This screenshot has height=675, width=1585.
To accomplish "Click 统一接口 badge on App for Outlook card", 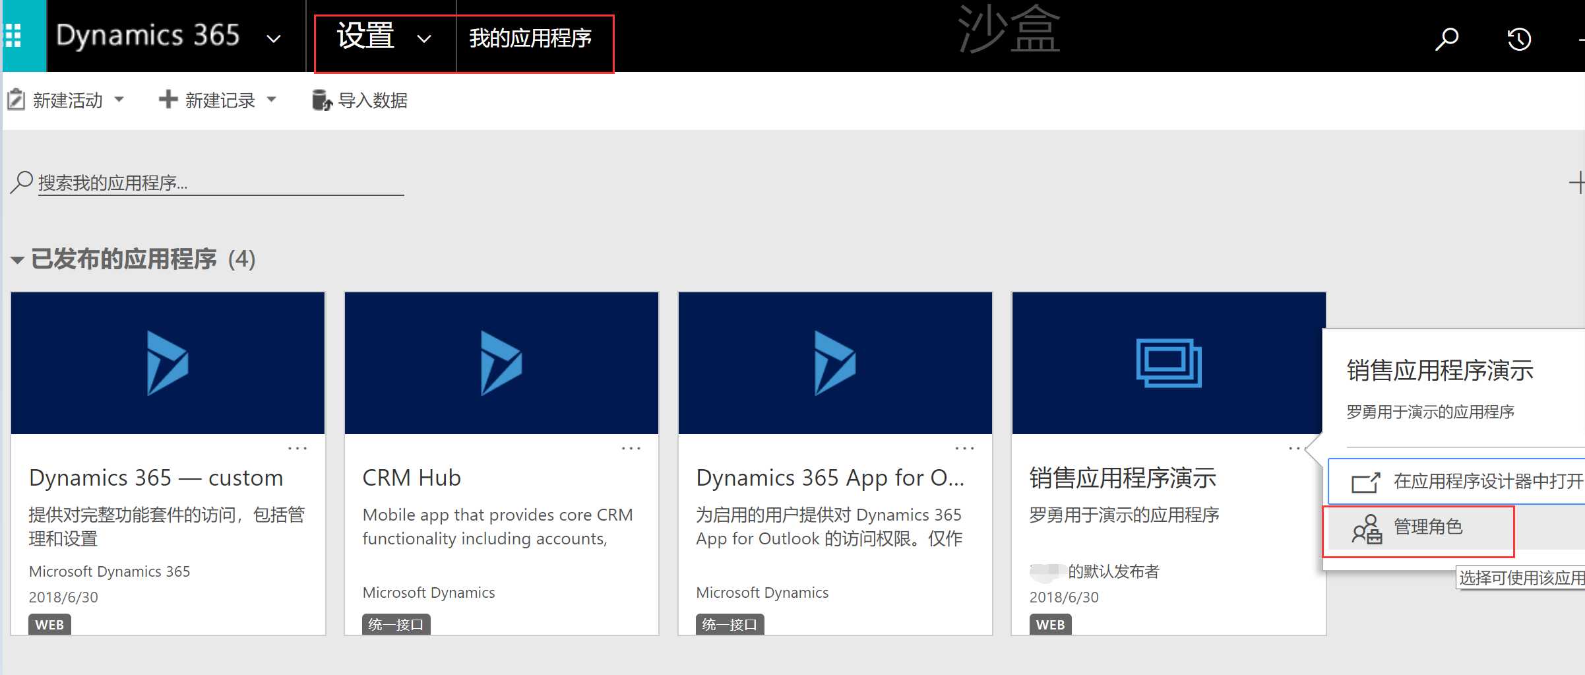I will (730, 624).
